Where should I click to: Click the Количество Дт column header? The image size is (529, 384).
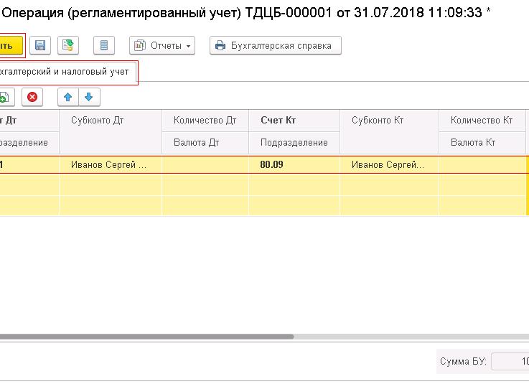[x=205, y=121]
